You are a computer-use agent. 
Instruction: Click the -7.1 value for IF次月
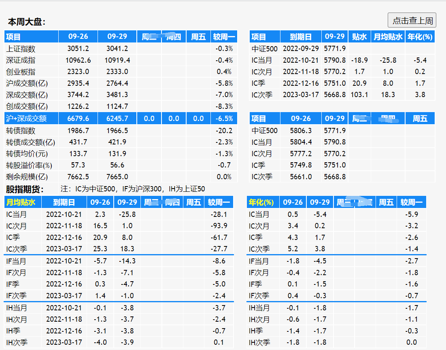127,273
